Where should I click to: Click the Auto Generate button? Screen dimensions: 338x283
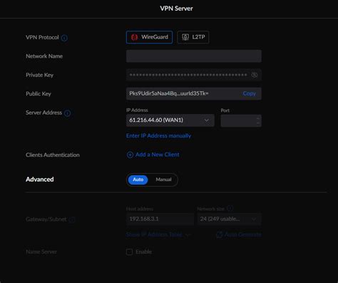[239, 235]
